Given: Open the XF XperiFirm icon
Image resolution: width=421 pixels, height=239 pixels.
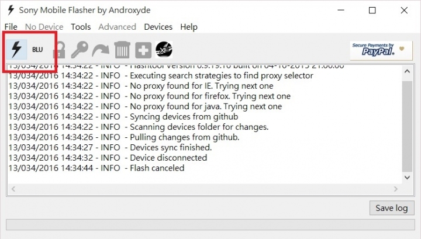Looking at the screenshot, I should coord(164,50).
